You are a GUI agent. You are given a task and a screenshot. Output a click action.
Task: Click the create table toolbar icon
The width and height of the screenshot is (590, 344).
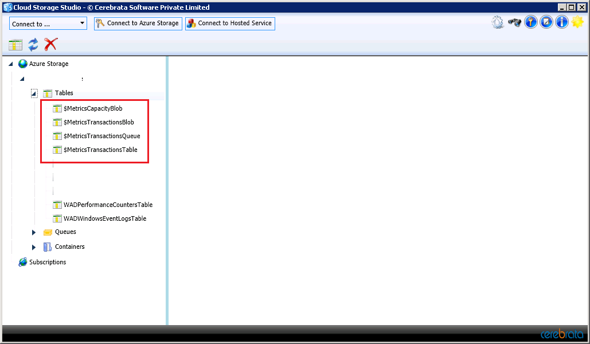click(x=15, y=44)
